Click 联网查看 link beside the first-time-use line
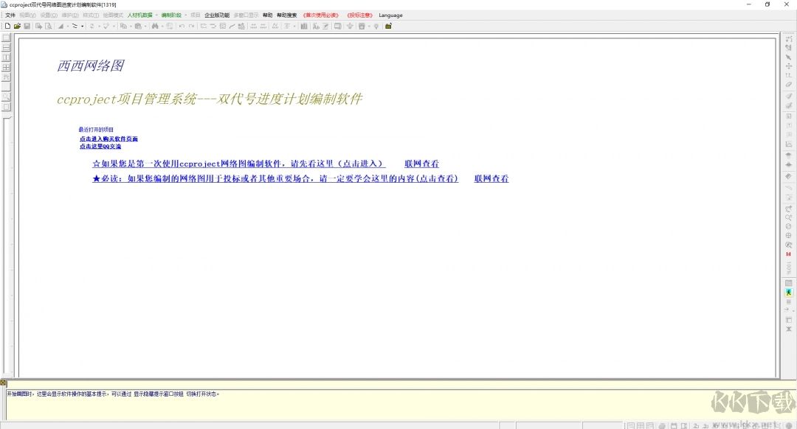The width and height of the screenshot is (797, 429). 421,164
